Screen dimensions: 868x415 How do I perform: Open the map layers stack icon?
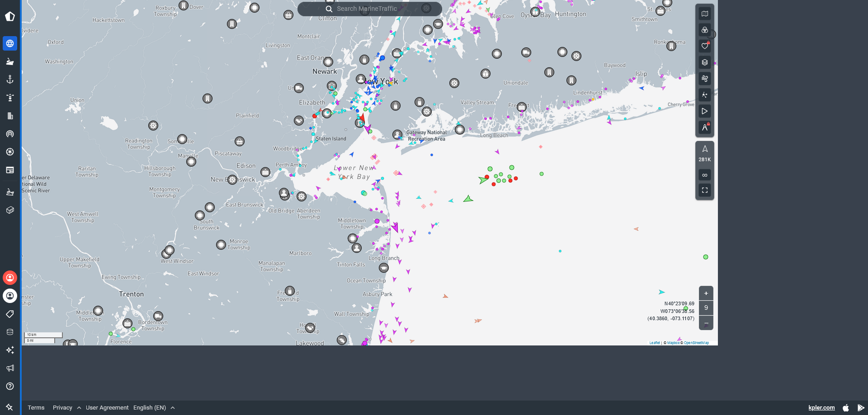705,62
